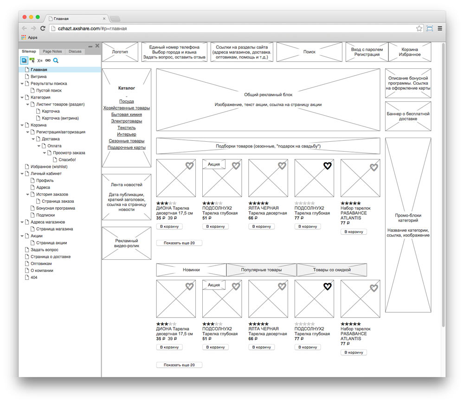The height and width of the screenshot is (403, 464).
Task: Toggle the sitemap pages view icon
Action: pos(24,60)
